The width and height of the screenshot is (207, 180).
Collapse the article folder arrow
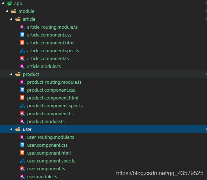(x=11, y=19)
